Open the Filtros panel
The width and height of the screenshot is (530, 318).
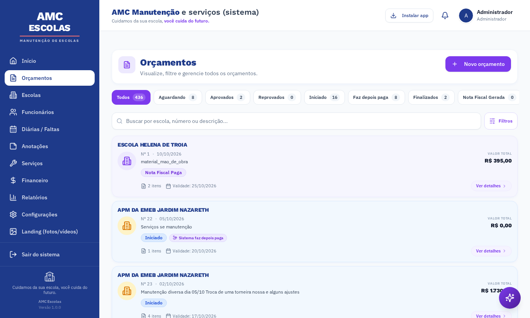pos(501,121)
